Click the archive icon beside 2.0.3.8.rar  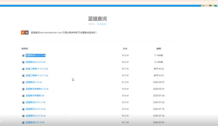[23, 123]
